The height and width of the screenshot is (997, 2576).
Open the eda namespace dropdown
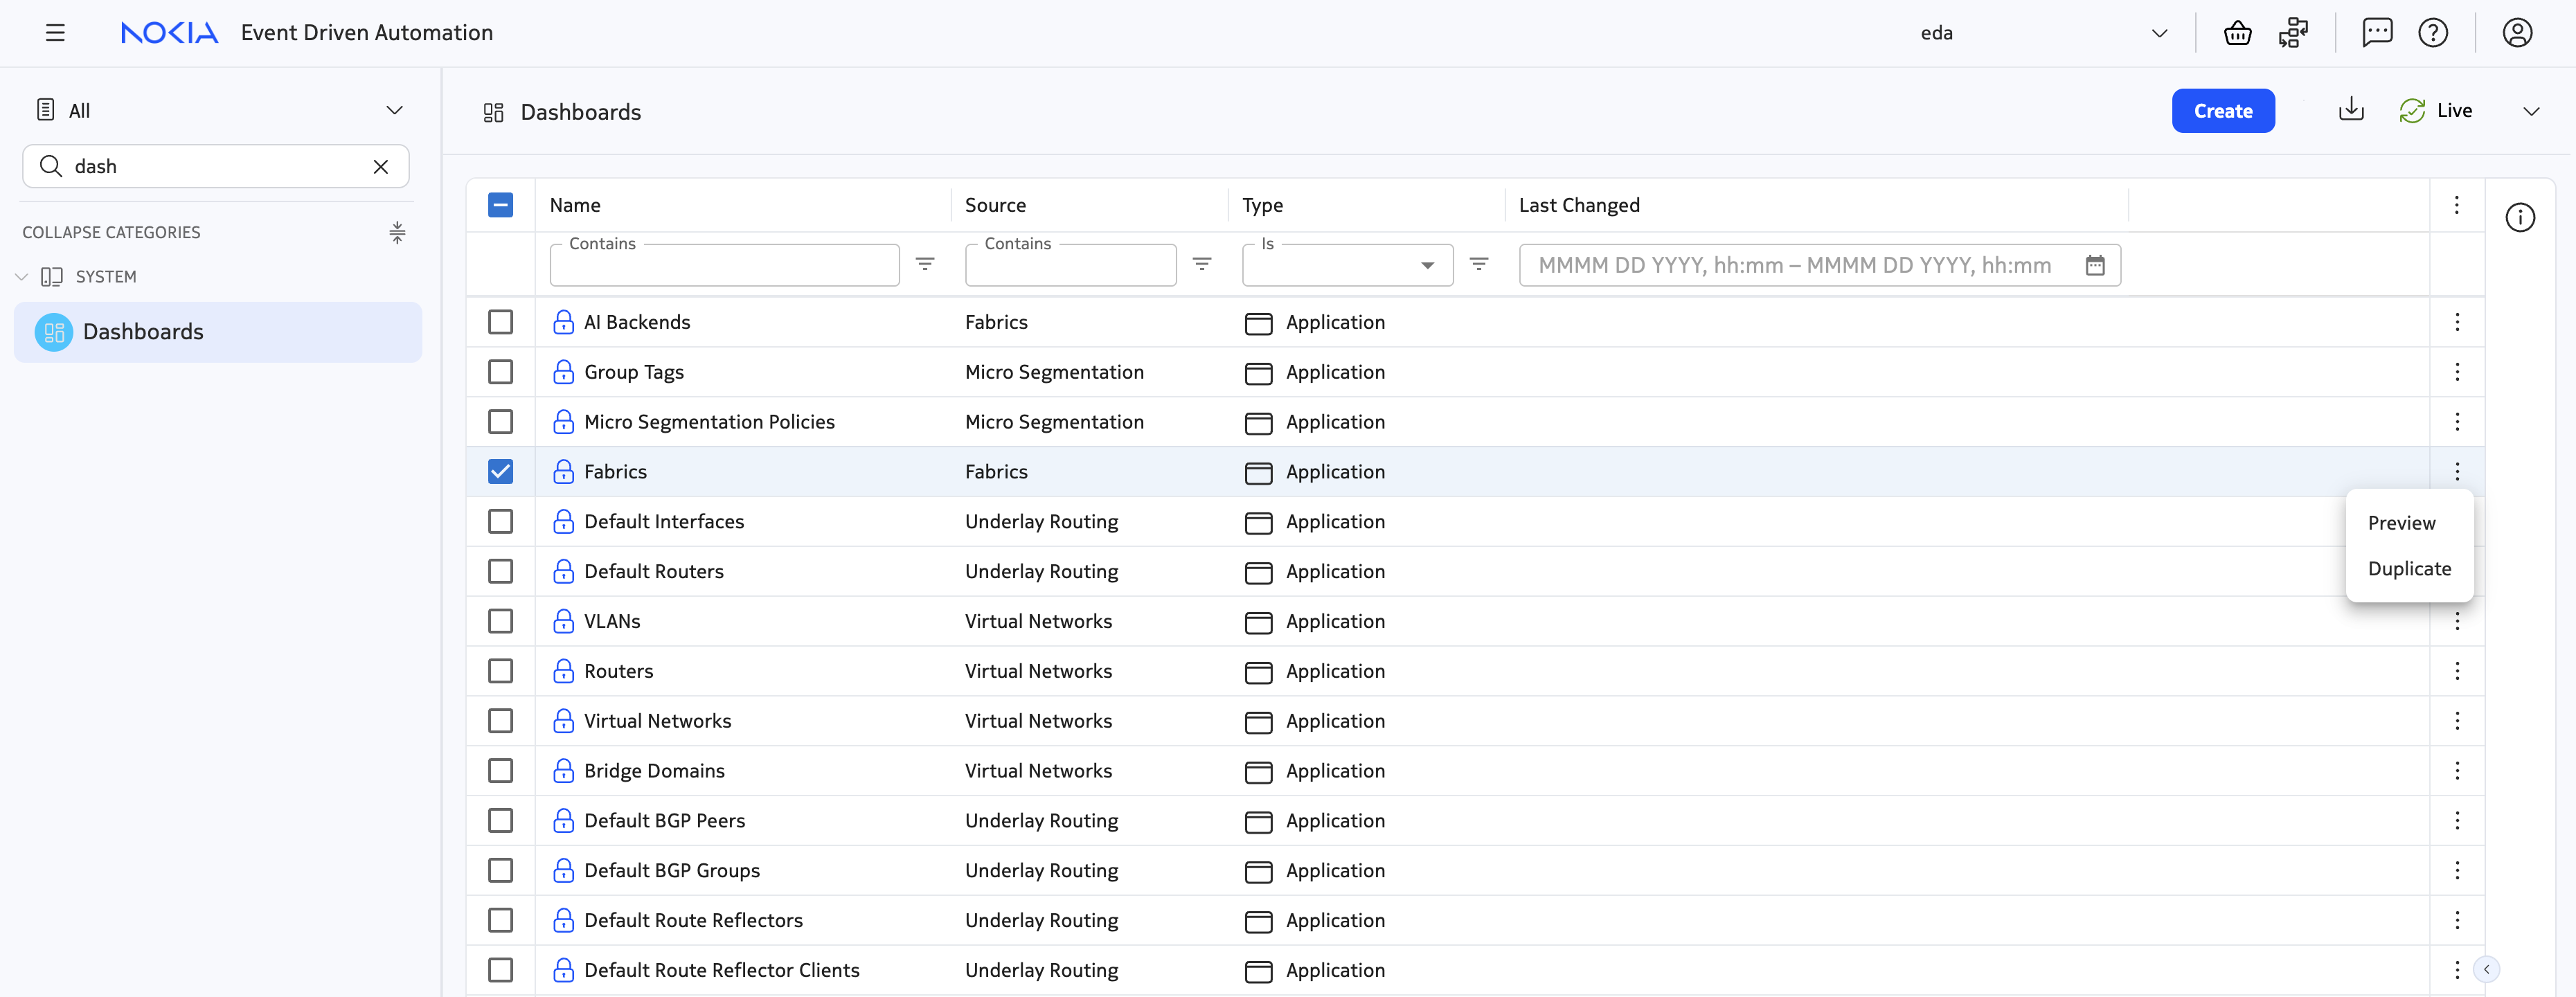[x=2043, y=33]
